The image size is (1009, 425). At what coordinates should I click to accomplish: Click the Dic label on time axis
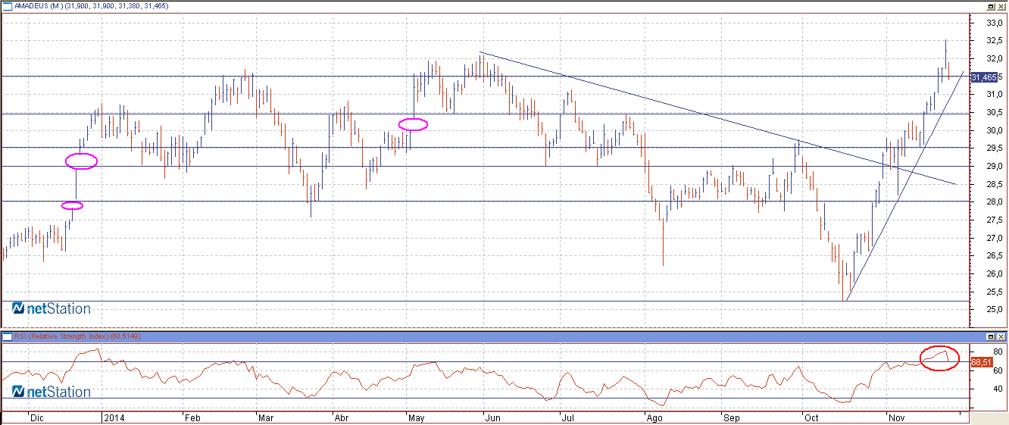pyautogui.click(x=36, y=417)
